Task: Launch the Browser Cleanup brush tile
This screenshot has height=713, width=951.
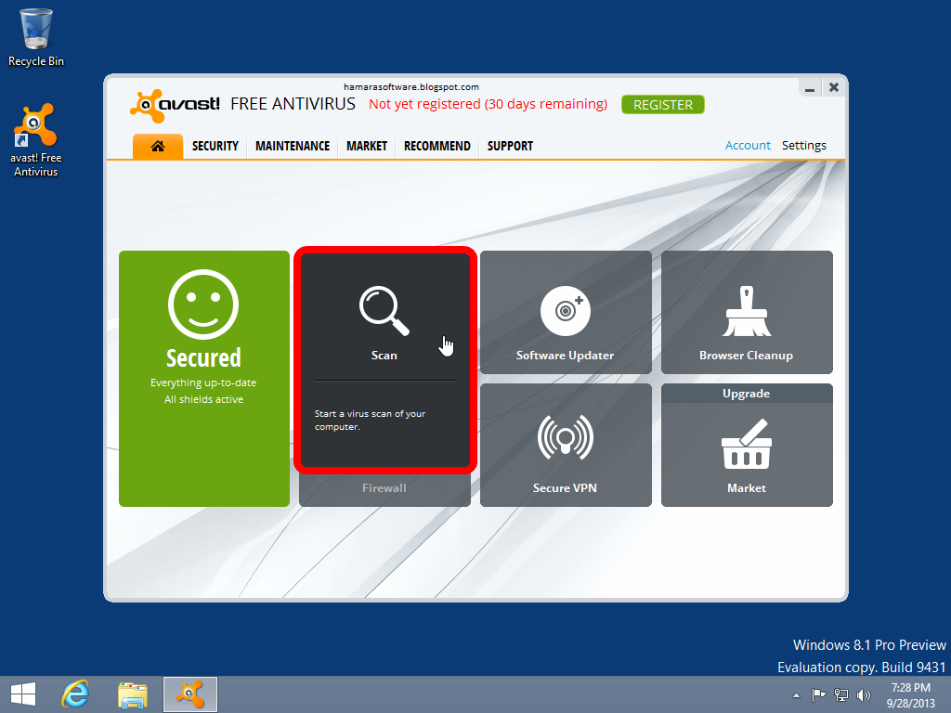Action: click(747, 312)
